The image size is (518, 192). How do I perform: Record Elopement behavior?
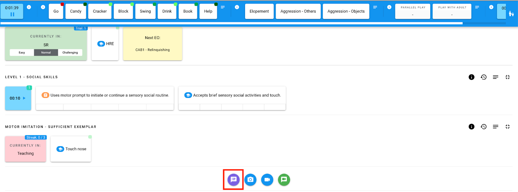259,11
